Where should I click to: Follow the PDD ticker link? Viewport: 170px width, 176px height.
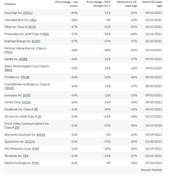[x=46, y=34]
